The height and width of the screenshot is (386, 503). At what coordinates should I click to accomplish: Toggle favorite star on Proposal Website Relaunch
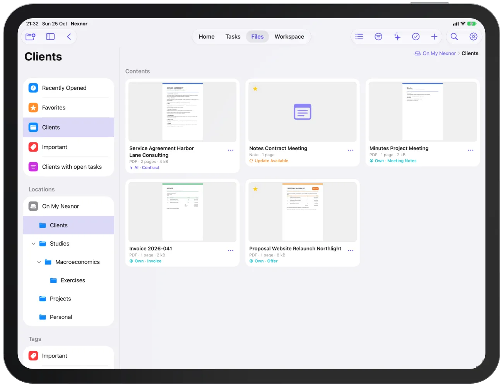[255, 189]
